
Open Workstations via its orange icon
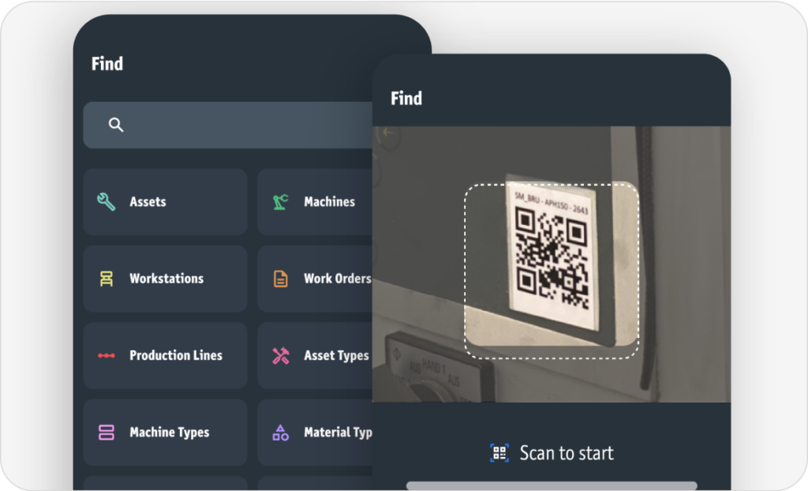pyautogui.click(x=106, y=278)
